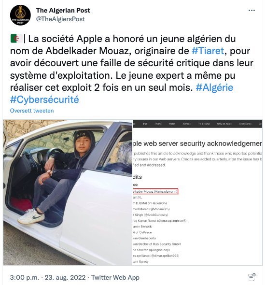The width and height of the screenshot is (266, 285).
Task: Click The Algerian Post profile avatar
Action: coord(20,15)
